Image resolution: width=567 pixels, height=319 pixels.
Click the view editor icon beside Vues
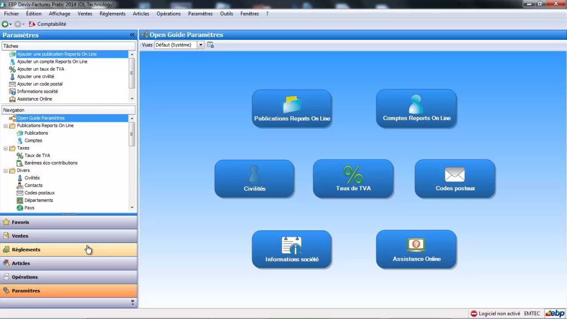point(210,45)
